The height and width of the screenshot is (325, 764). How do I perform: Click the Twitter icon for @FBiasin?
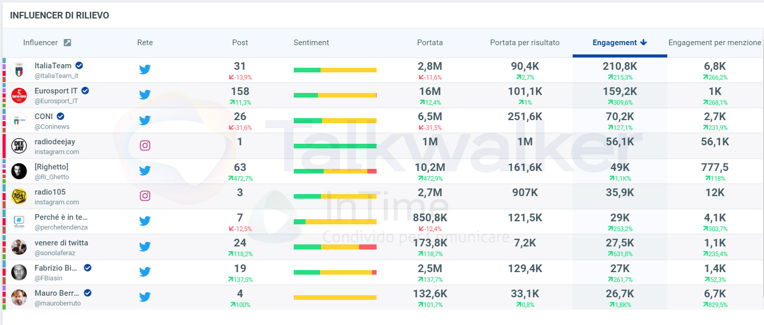(x=145, y=272)
